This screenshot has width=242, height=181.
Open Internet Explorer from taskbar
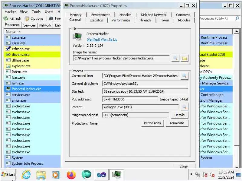click(26, 175)
